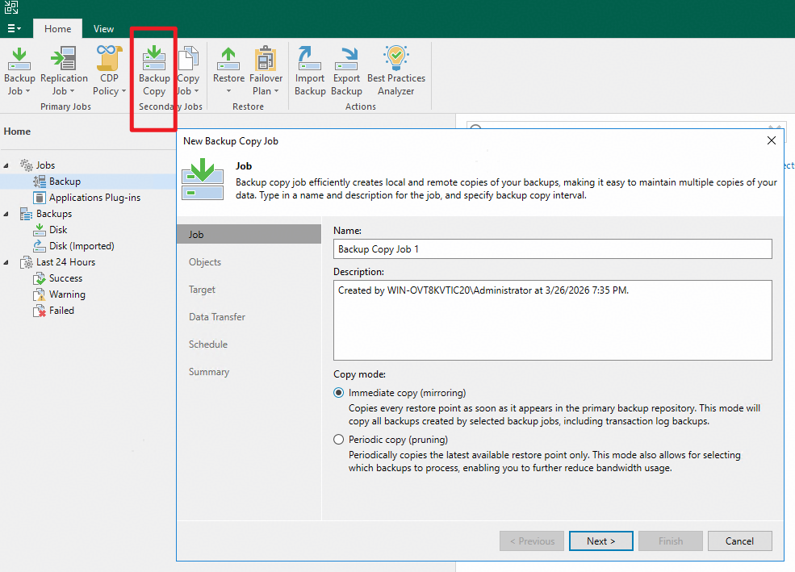Select Failed under Last 24 Hours

coord(61,311)
